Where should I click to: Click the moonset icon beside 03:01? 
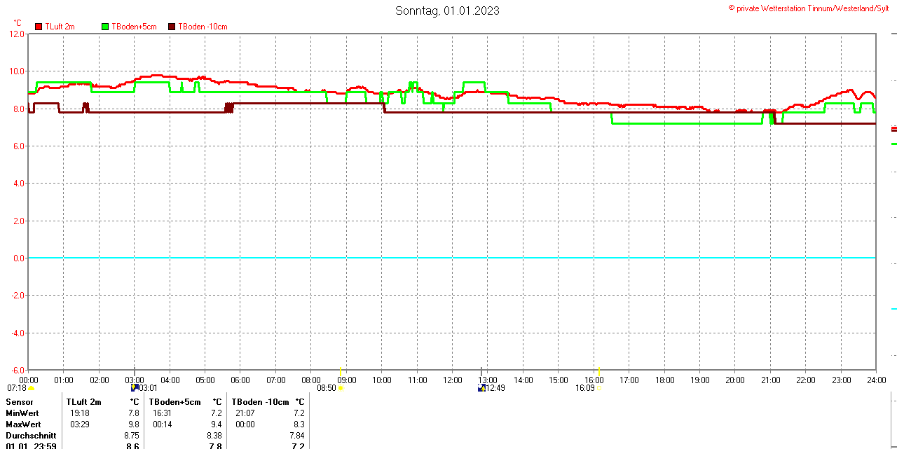click(135, 387)
